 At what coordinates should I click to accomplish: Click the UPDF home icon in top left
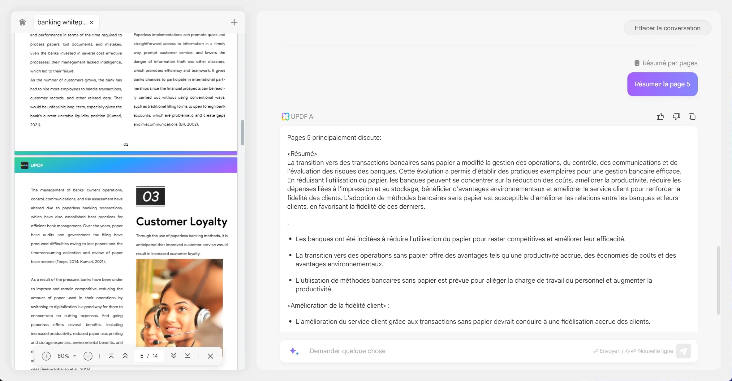coord(22,21)
